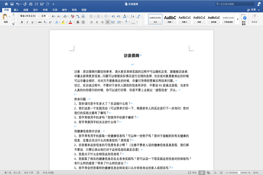
Task: Toggle Italic formatting
Action: 27,22
